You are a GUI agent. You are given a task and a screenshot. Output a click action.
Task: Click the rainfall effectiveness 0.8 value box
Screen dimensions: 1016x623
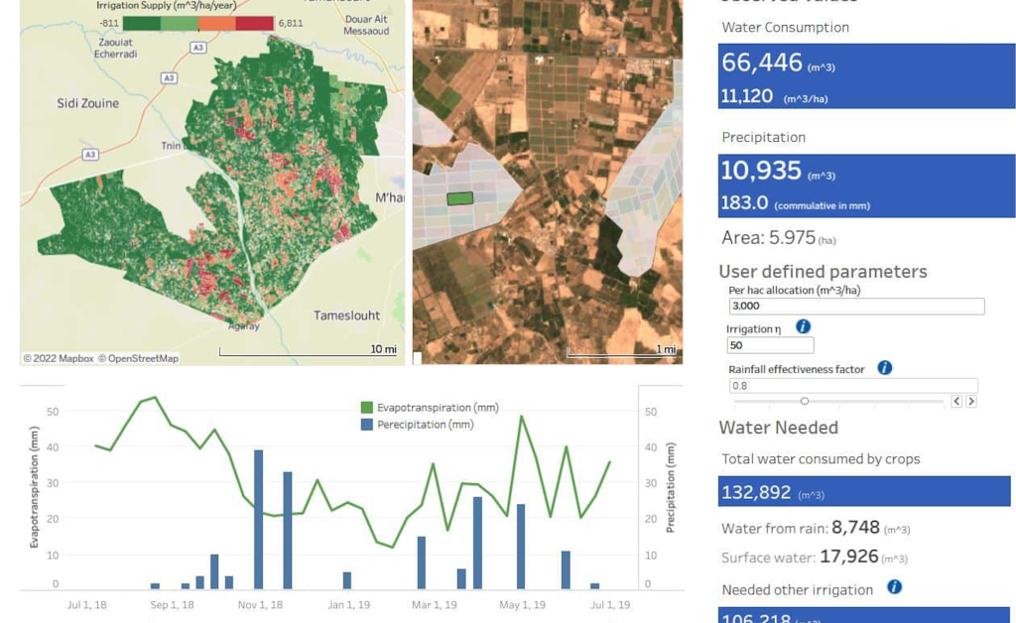(852, 385)
